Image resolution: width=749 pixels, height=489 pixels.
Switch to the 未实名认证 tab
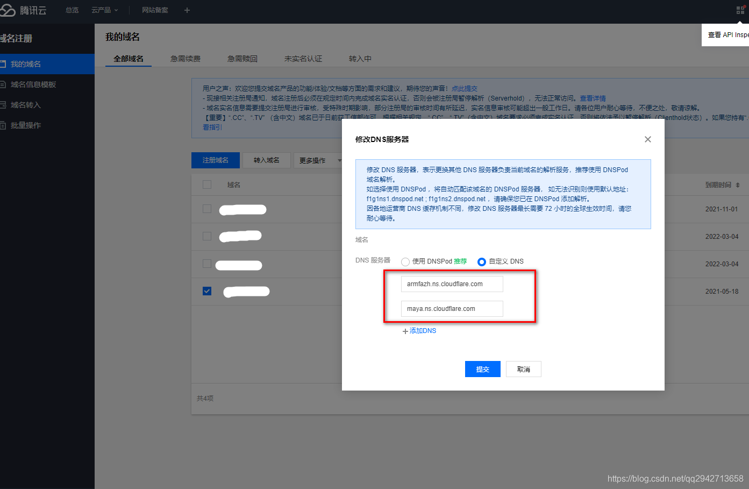coord(303,59)
